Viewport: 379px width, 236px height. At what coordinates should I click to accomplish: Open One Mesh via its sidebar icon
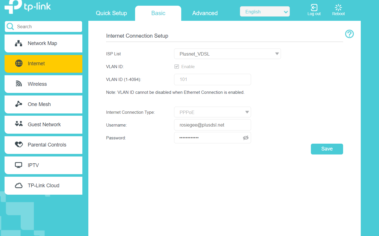[19, 104]
